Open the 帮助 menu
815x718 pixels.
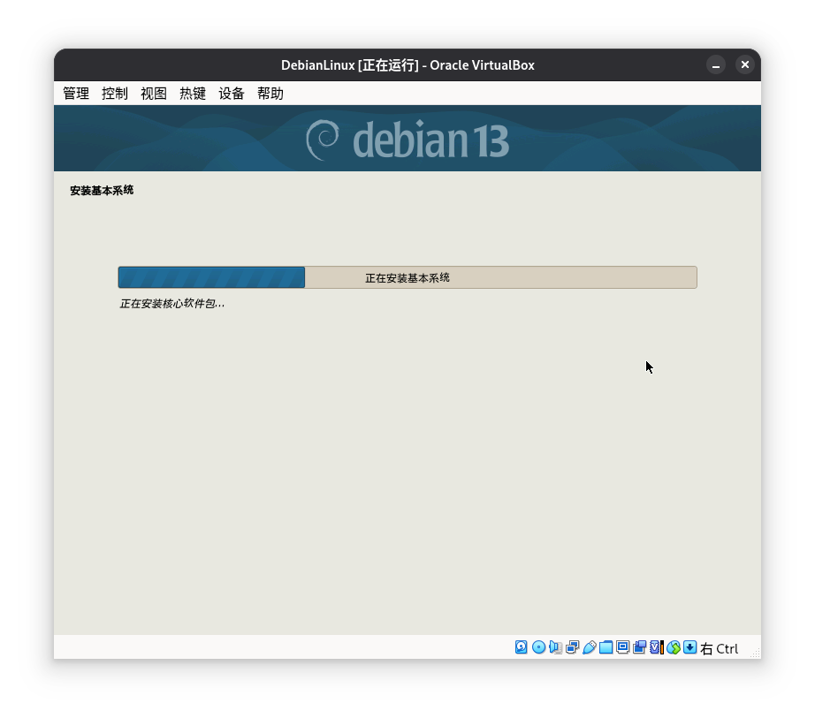[x=270, y=94]
